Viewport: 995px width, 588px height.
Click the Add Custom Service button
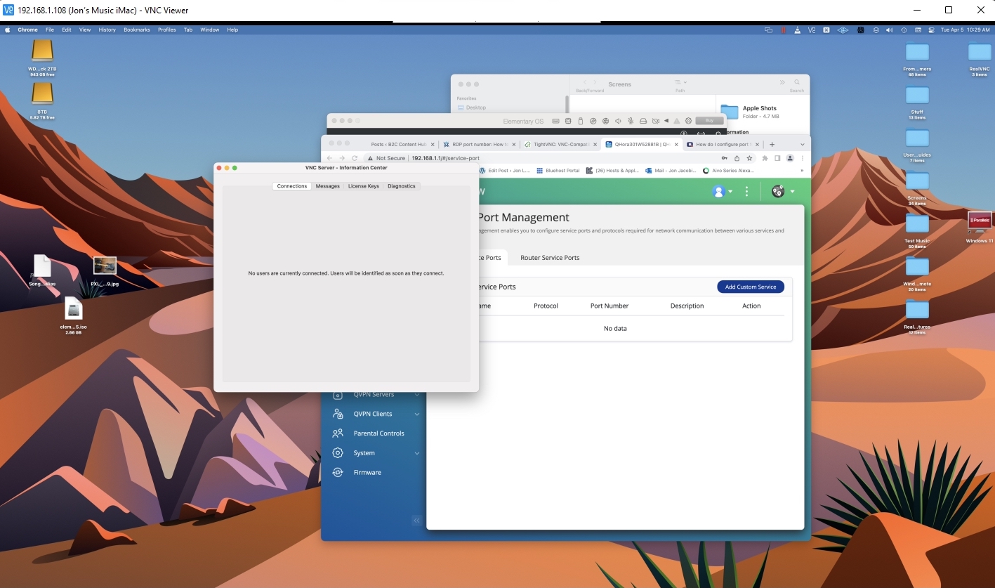tap(751, 287)
